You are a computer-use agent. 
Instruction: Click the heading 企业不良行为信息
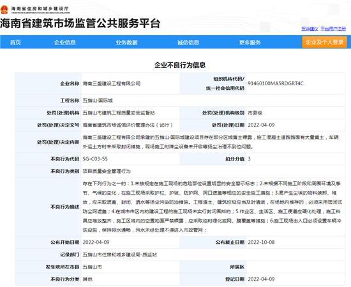click(180, 65)
